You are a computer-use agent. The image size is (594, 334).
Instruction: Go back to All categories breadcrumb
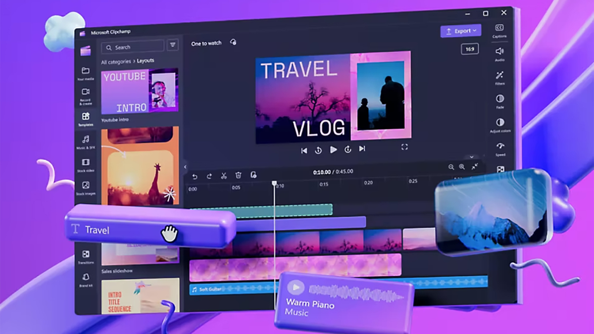(x=116, y=62)
